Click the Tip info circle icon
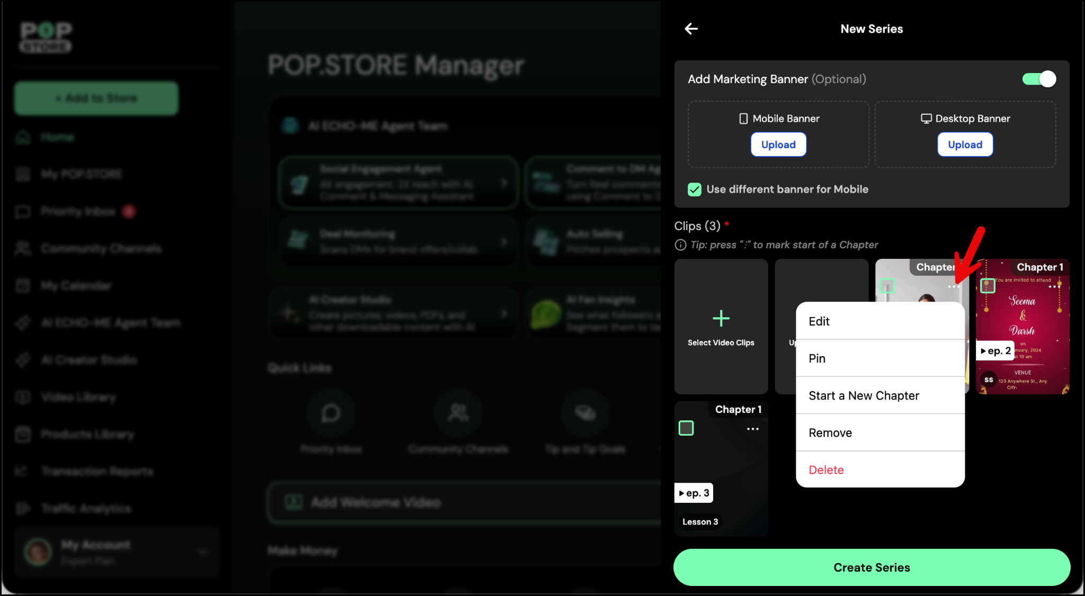1085x596 pixels. (680, 245)
